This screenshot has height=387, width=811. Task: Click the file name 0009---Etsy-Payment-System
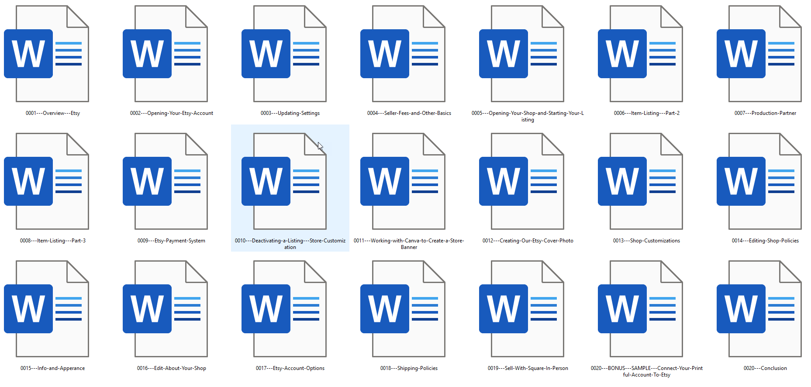coord(171,241)
